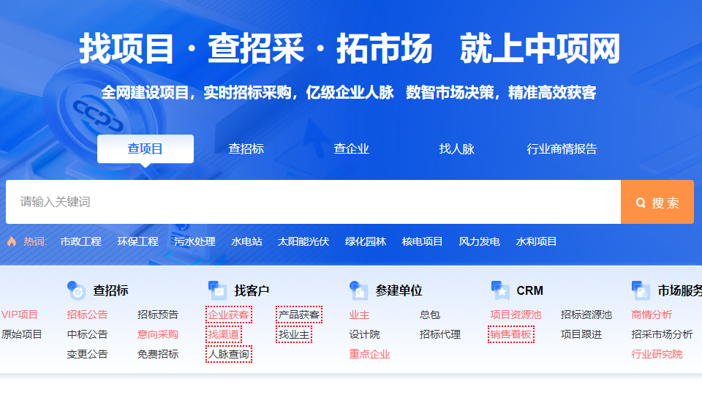Click the CRM section star icon

click(500, 290)
